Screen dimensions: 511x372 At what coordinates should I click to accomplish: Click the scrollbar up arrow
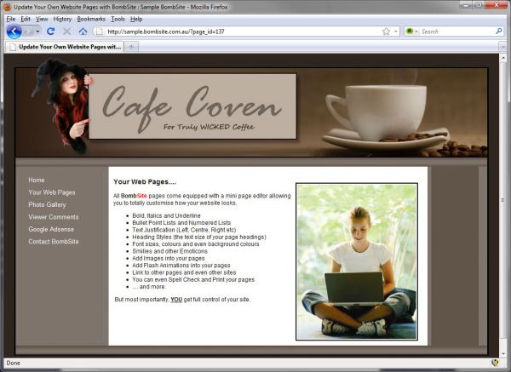503,58
